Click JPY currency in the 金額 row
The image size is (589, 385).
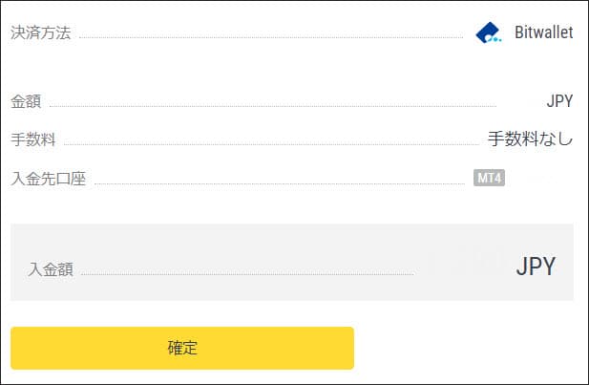tap(559, 101)
